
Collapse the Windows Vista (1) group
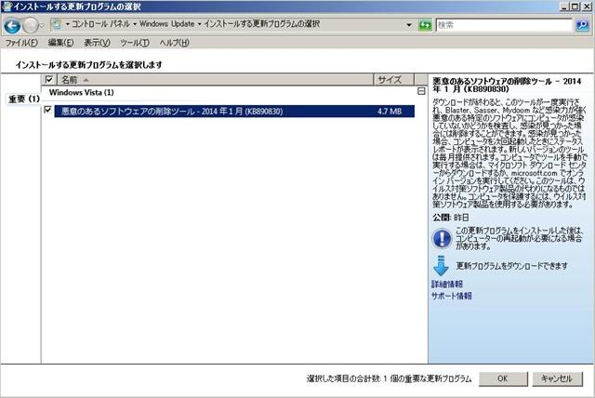(421, 91)
